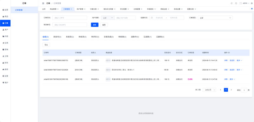
Task: Filter orders by 未发货(2)
Action: (70, 37)
